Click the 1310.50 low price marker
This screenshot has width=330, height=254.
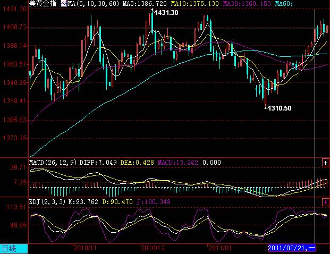[x=280, y=108]
